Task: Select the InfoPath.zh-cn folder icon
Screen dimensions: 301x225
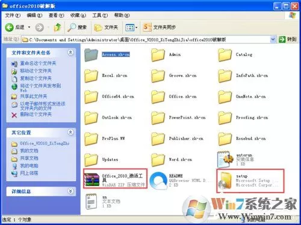Action: click(x=225, y=76)
